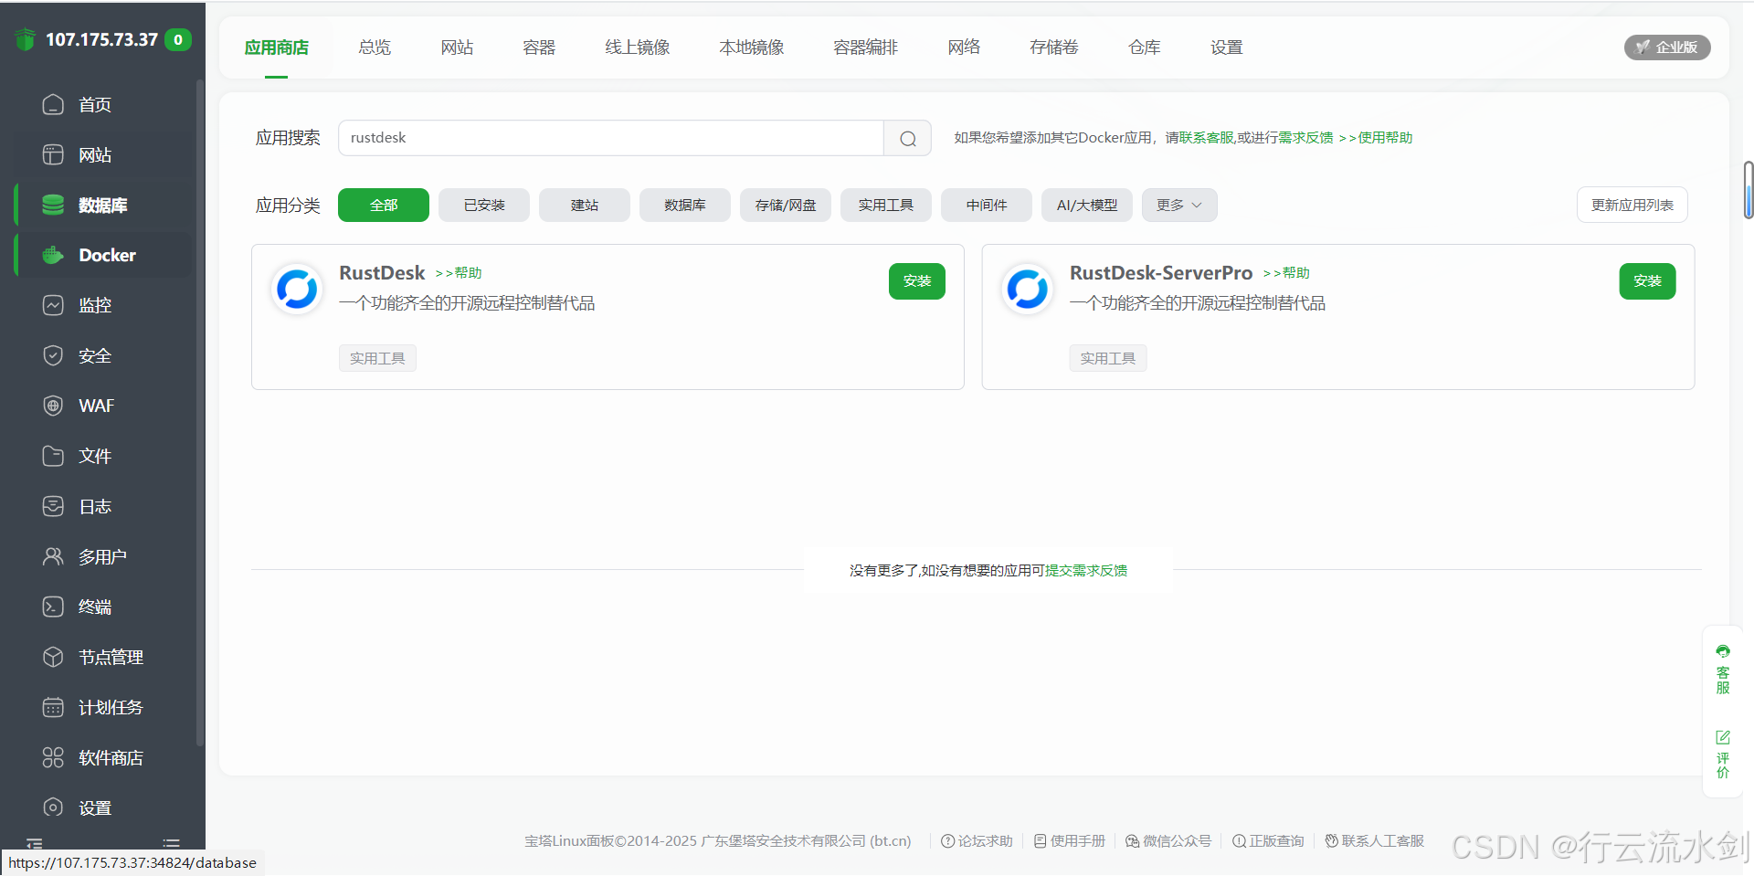The height and width of the screenshot is (876, 1754).
Task: Open the Terminal (终端) sidebar icon
Action: pos(53,607)
